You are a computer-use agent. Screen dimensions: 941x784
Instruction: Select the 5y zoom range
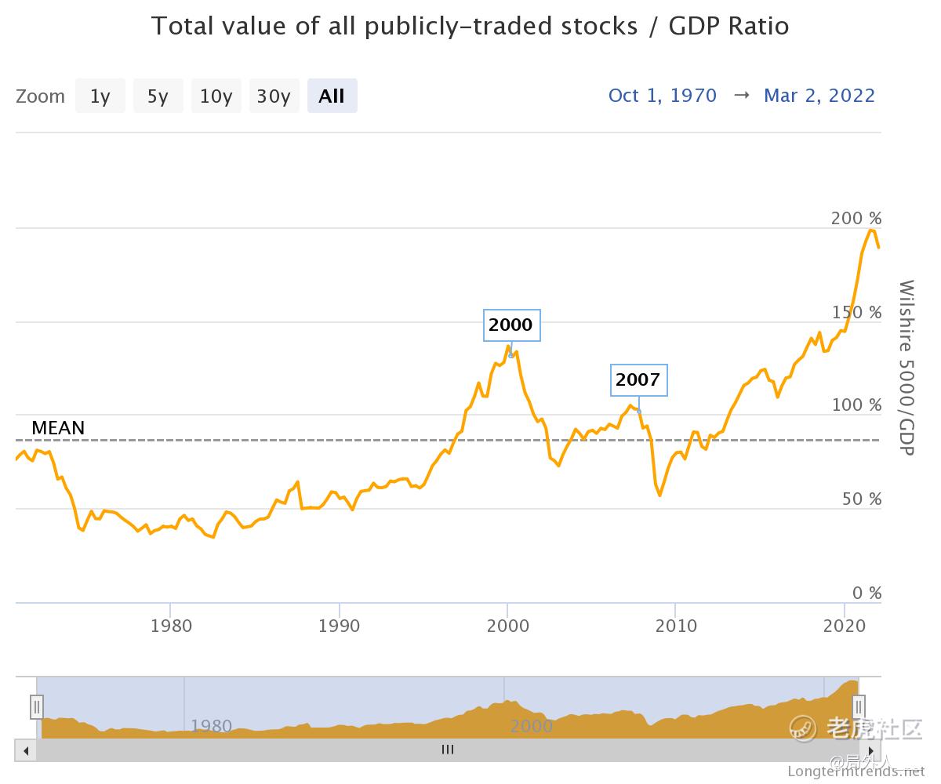(x=158, y=96)
